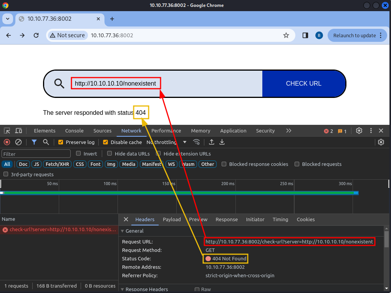Close the 10.10.77.36:8002 tab
The image size is (391, 293).
98,19
